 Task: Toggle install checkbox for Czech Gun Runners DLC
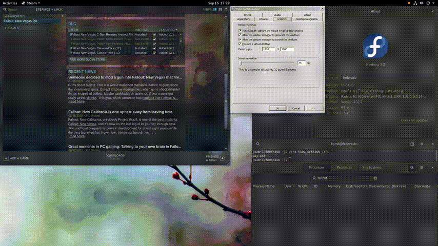[154, 39]
